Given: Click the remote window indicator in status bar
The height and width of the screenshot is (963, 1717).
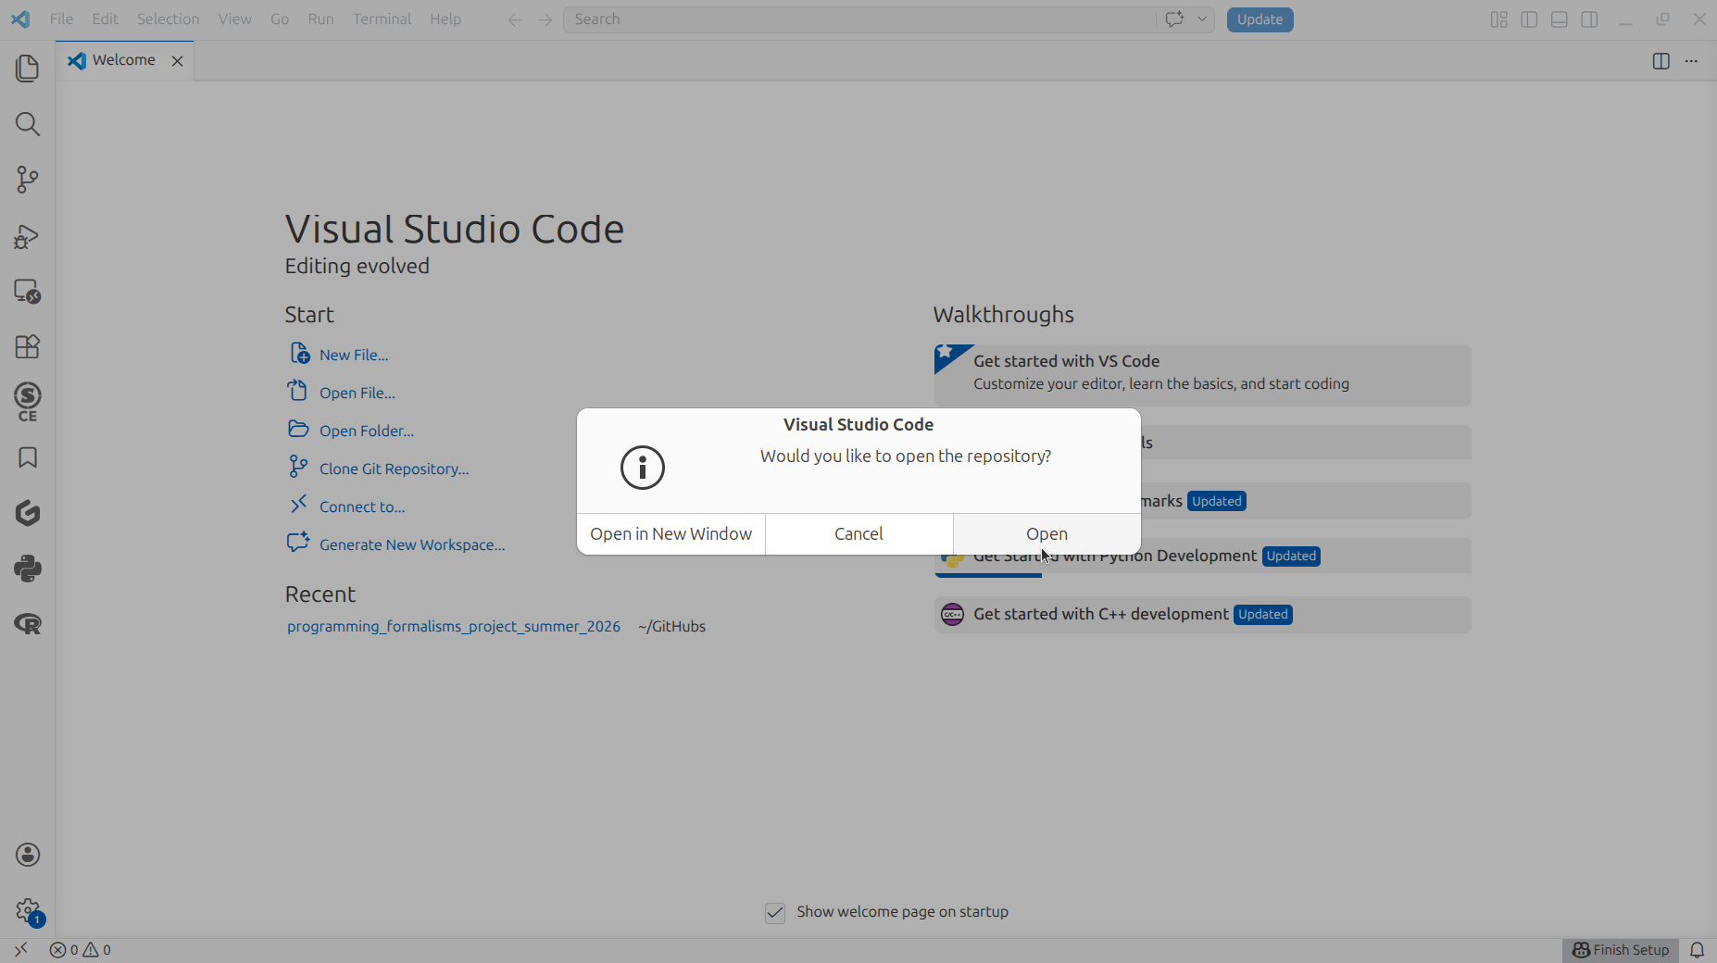Looking at the screenshot, I should click(20, 949).
